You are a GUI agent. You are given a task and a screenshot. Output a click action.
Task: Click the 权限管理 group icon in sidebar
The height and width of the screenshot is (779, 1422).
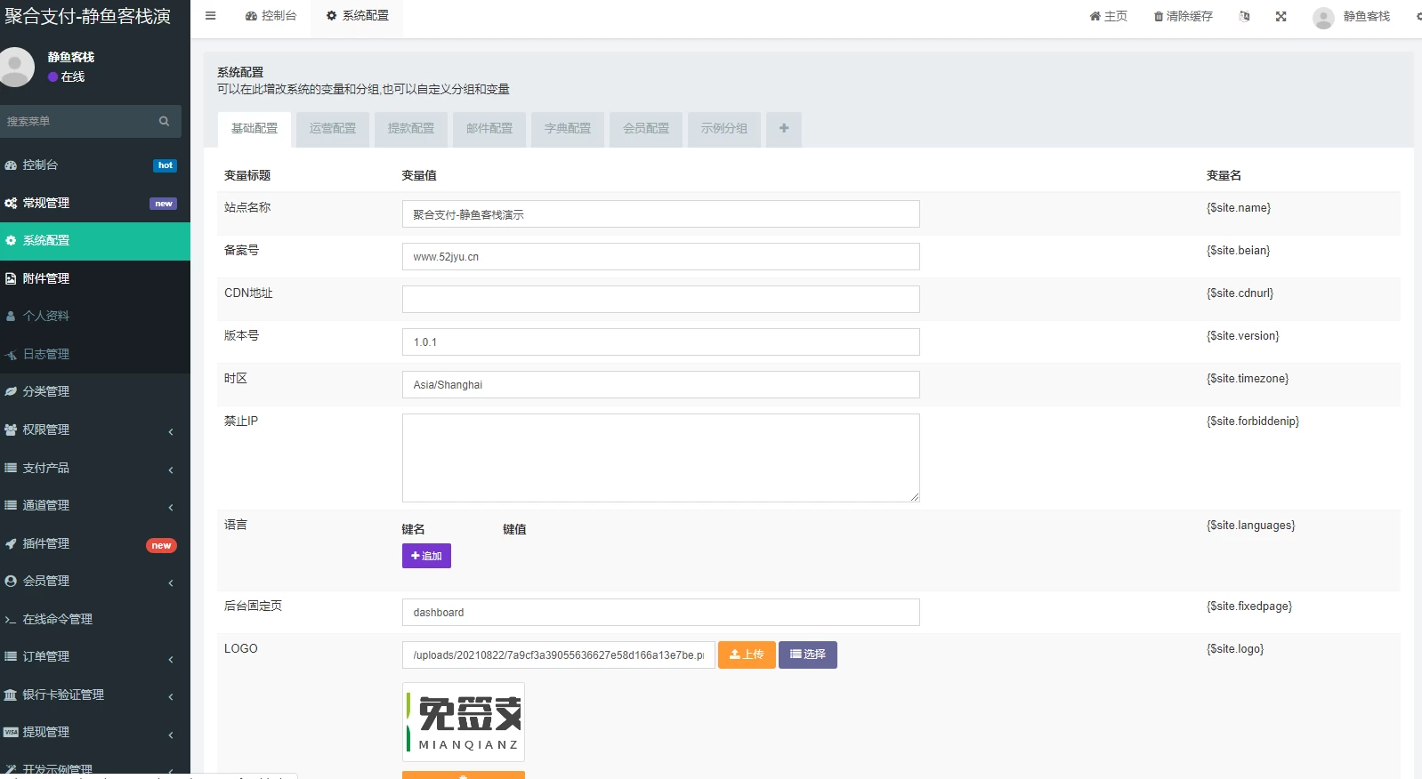coord(11,430)
